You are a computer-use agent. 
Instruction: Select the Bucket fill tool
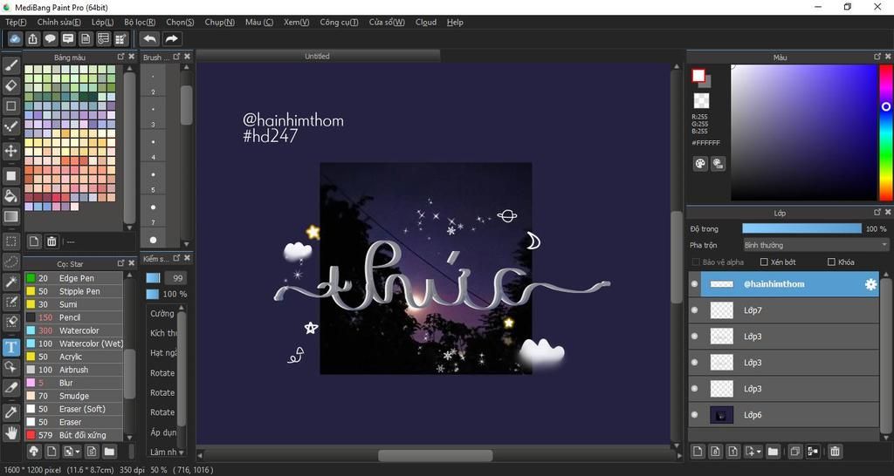[10, 196]
